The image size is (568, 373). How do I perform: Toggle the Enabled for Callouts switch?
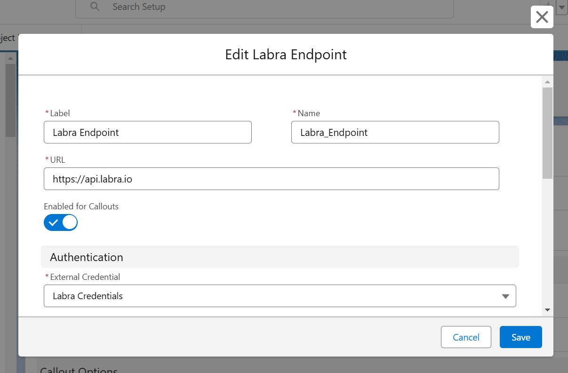[61, 222]
